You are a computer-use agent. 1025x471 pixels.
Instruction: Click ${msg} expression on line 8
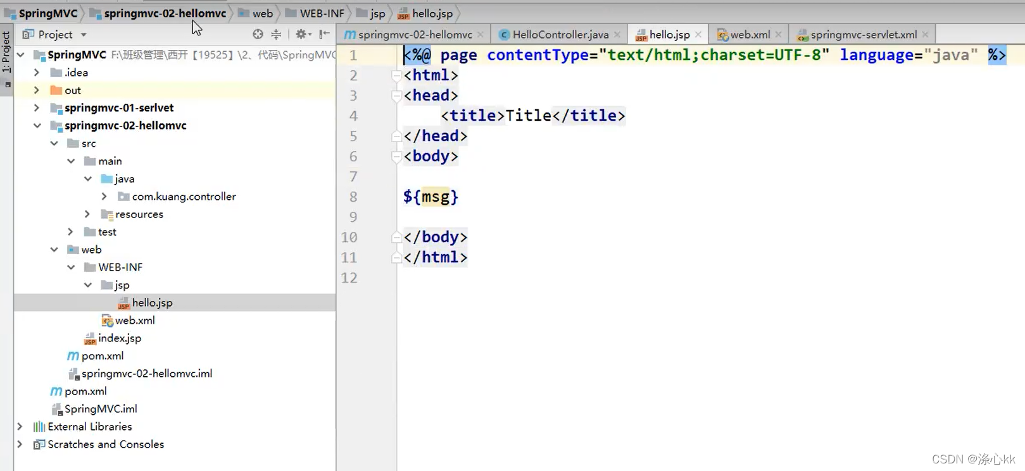tap(431, 197)
